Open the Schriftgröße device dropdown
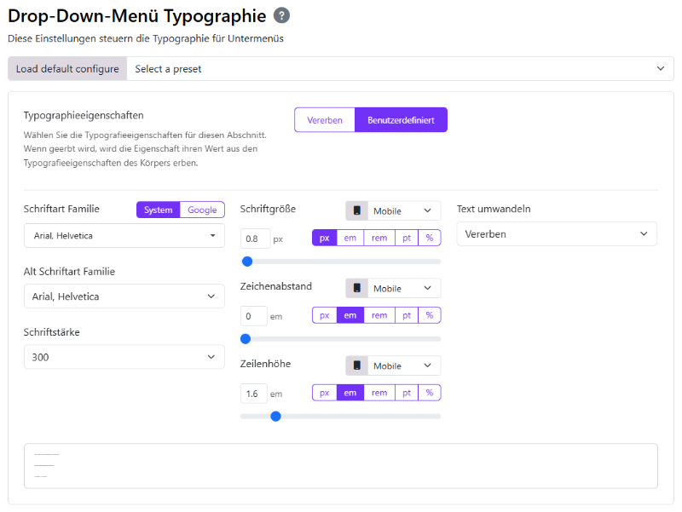This screenshot has width=682, height=512. (x=403, y=211)
